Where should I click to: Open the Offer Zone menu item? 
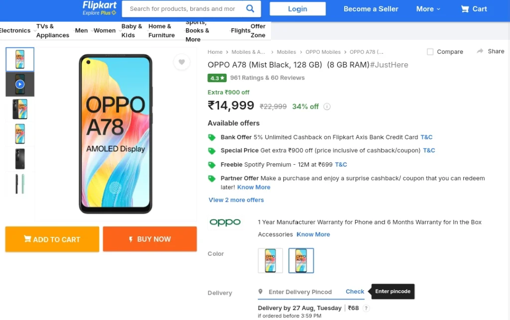click(258, 30)
